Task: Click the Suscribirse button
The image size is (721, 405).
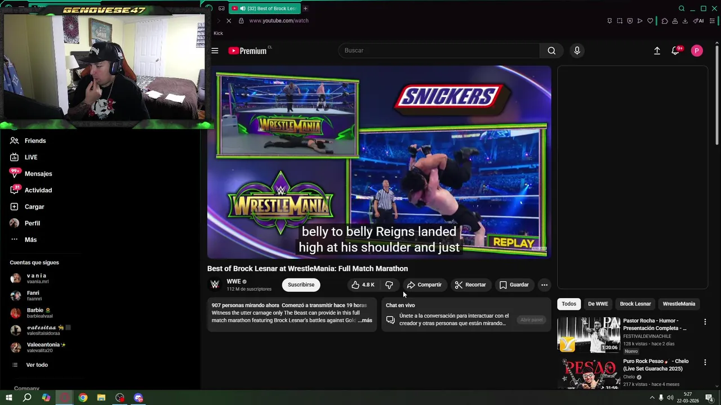Action: click(301, 285)
